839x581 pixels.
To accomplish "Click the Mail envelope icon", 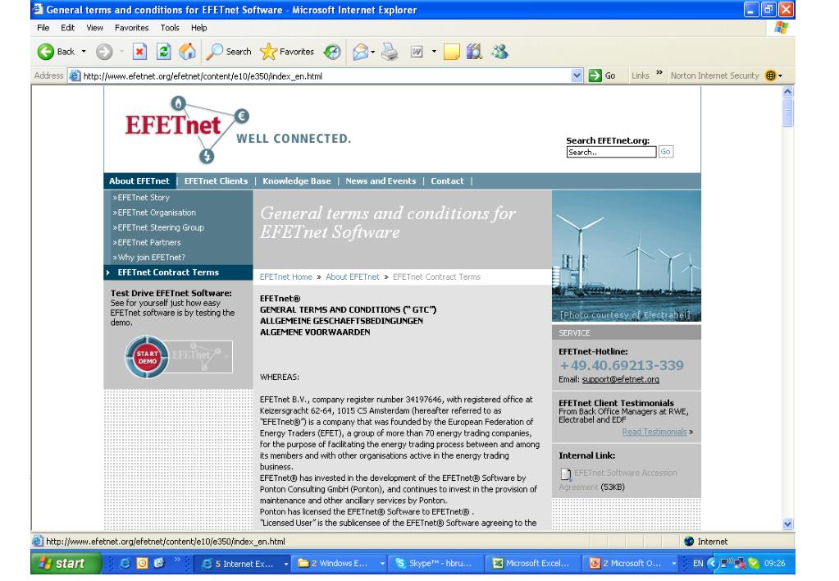I will coord(360,52).
